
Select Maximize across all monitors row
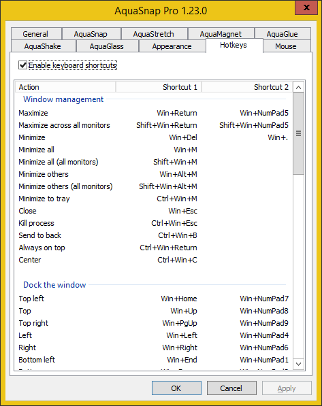pos(154,125)
